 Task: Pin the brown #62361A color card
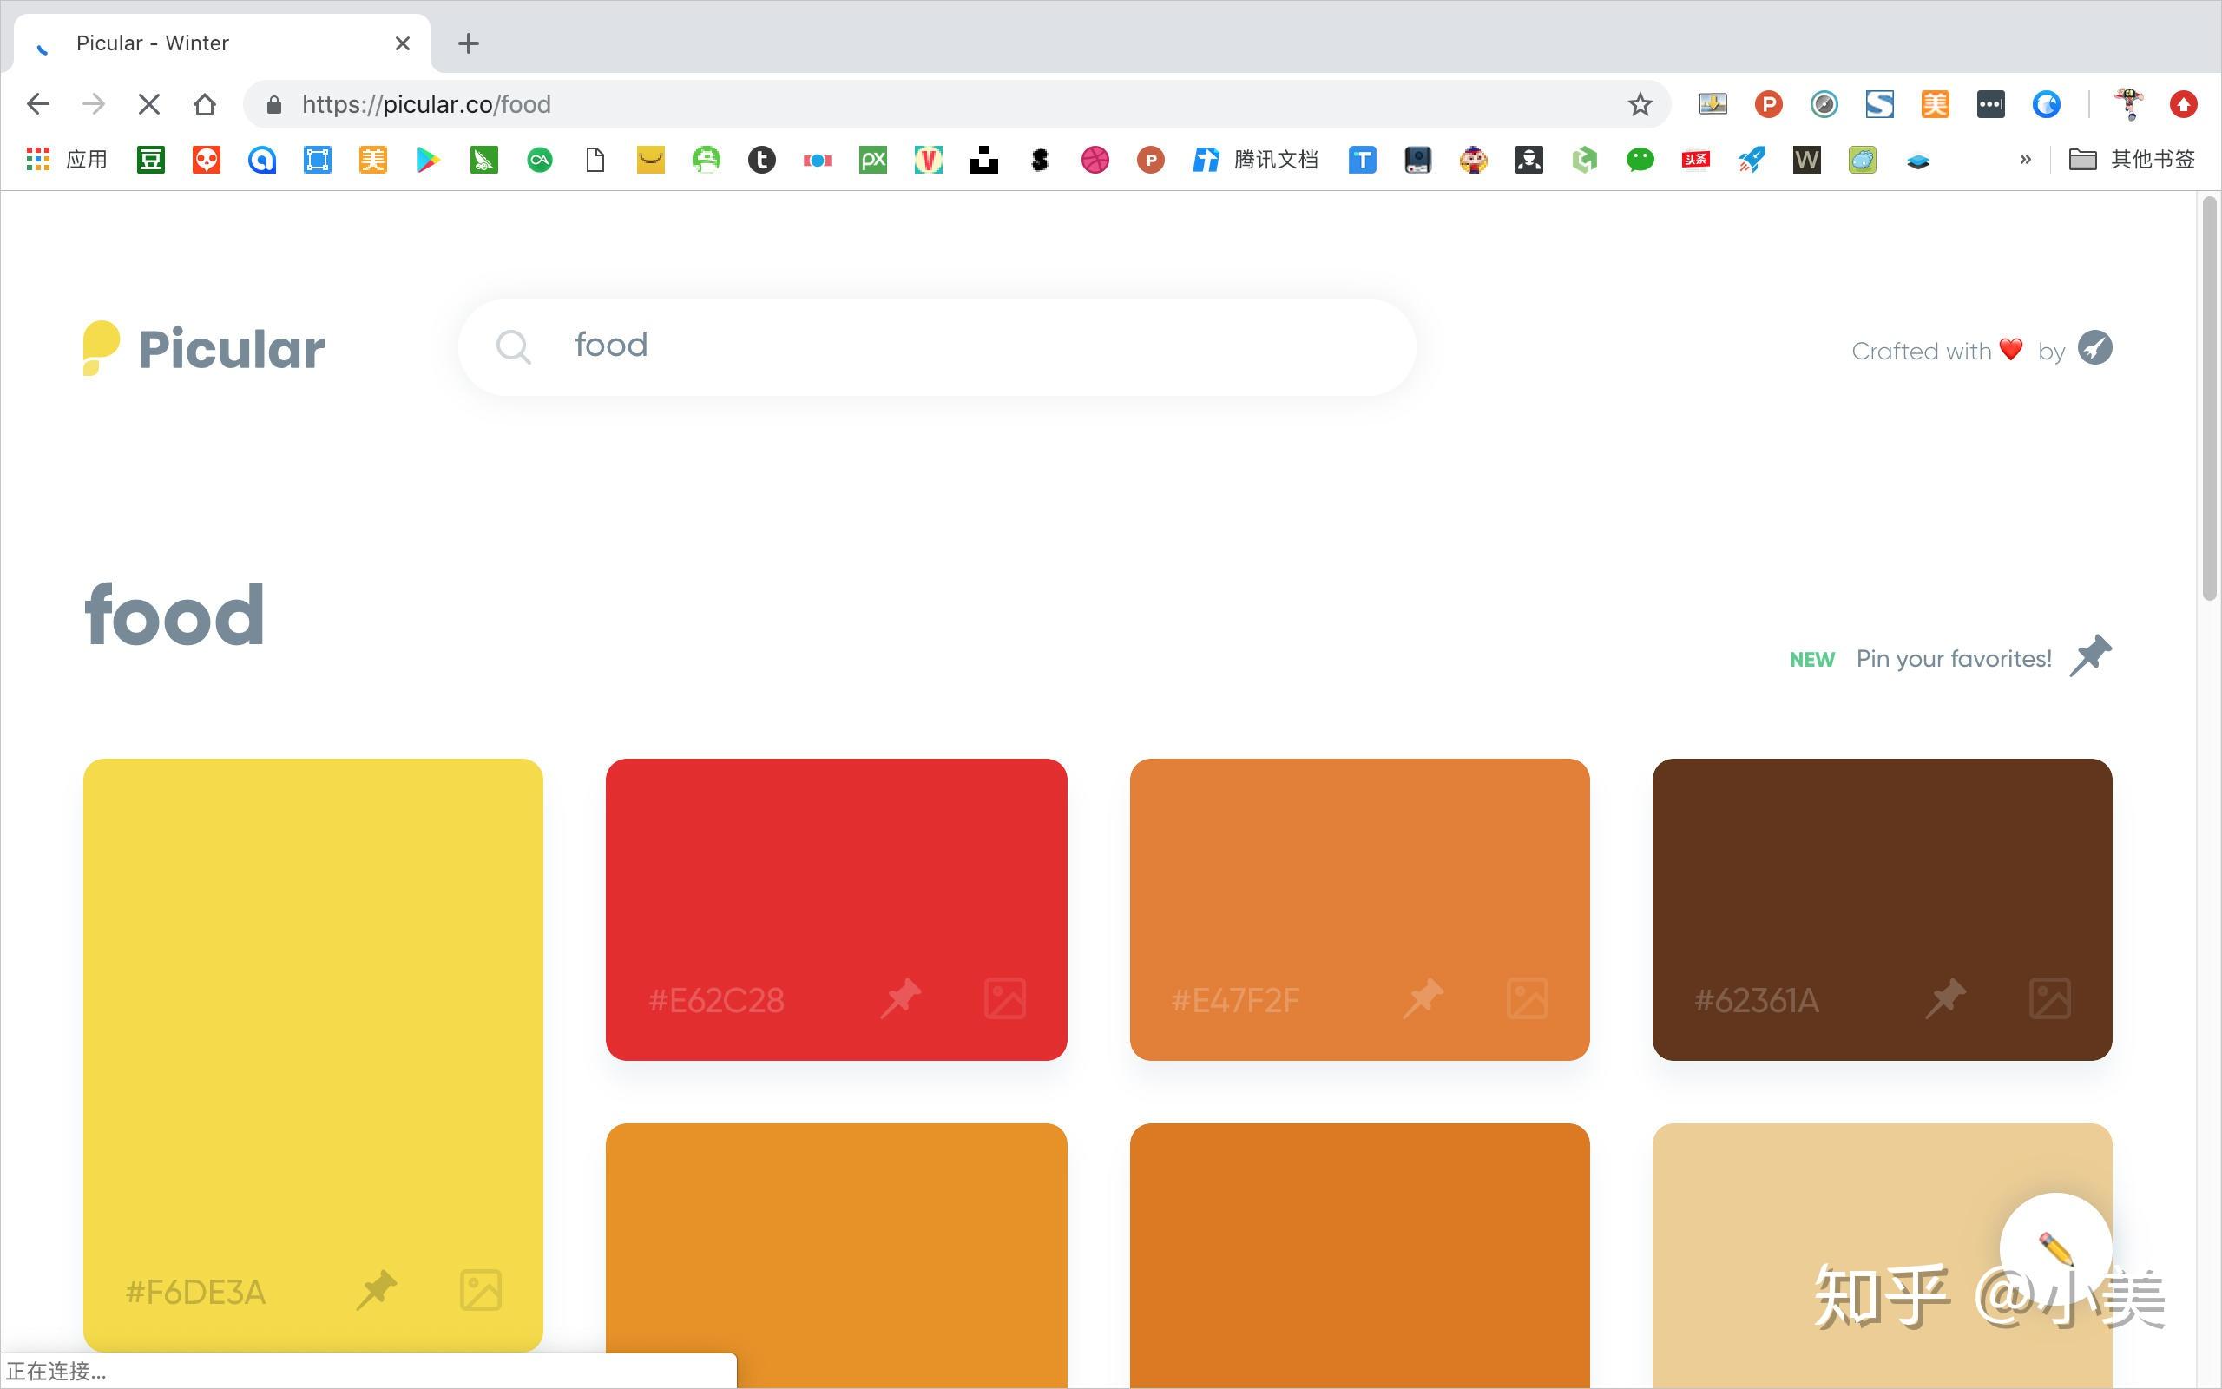tap(1946, 998)
